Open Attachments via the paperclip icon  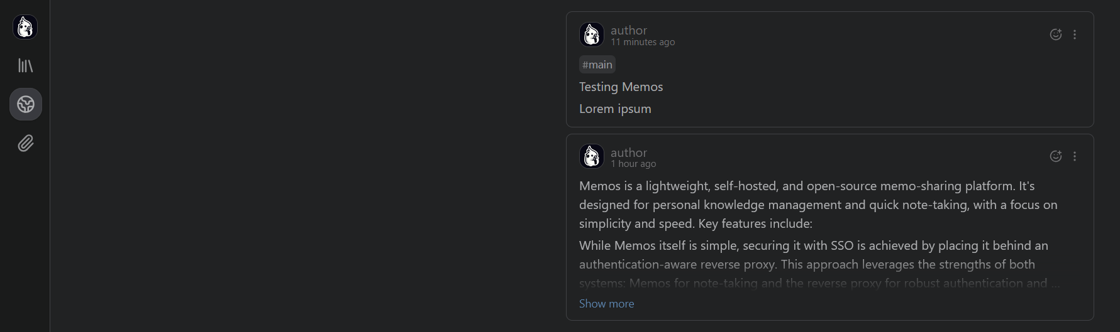pyautogui.click(x=25, y=144)
